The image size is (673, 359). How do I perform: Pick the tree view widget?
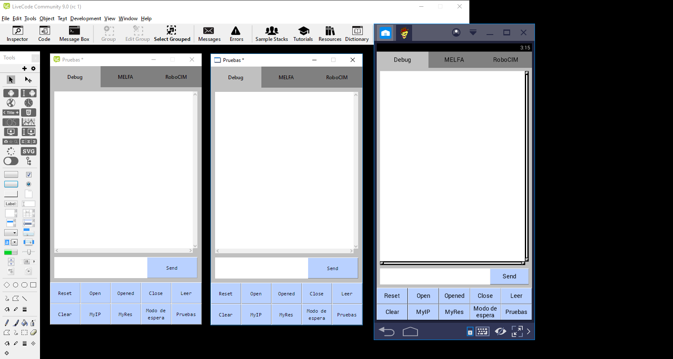tap(29, 161)
